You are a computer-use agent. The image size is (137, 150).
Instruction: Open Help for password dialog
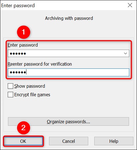pyautogui.click(x=114, y=141)
